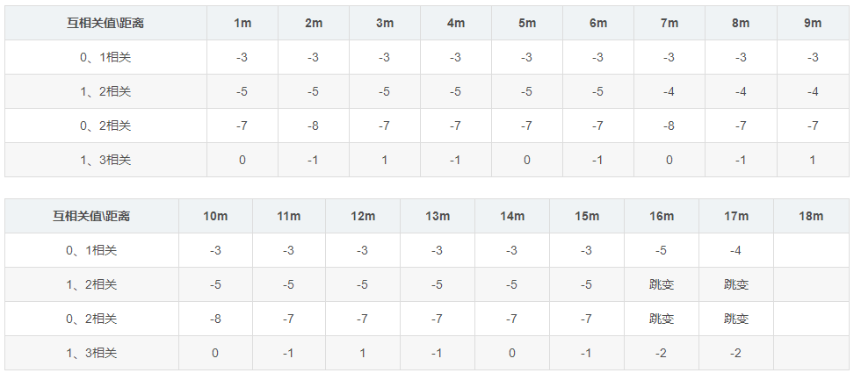The height and width of the screenshot is (373, 854).
Task: Click the "13m" column header
Action: point(438,216)
